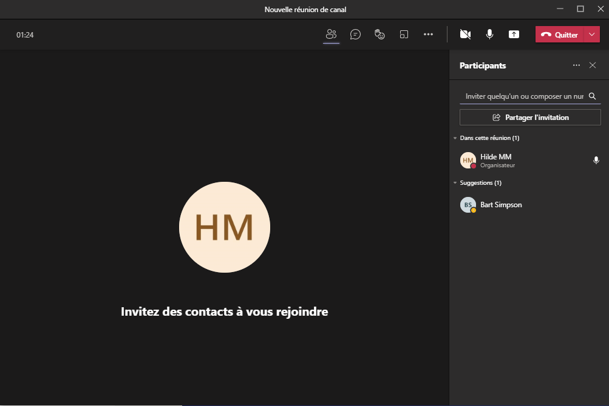Open the reactions and raise hand icon

[x=379, y=35]
